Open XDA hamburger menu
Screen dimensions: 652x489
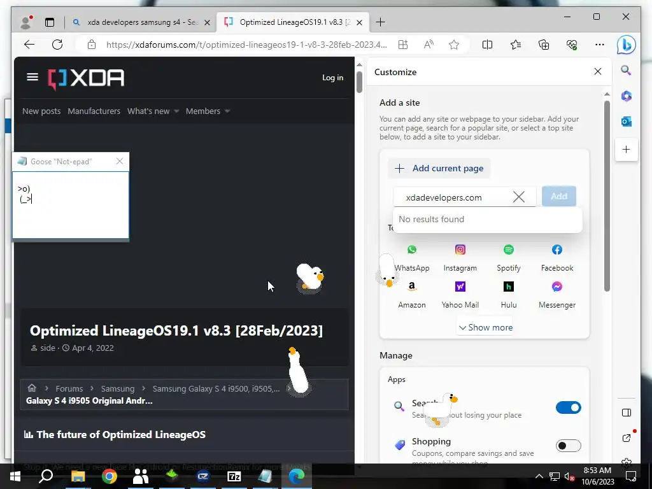coord(32,77)
